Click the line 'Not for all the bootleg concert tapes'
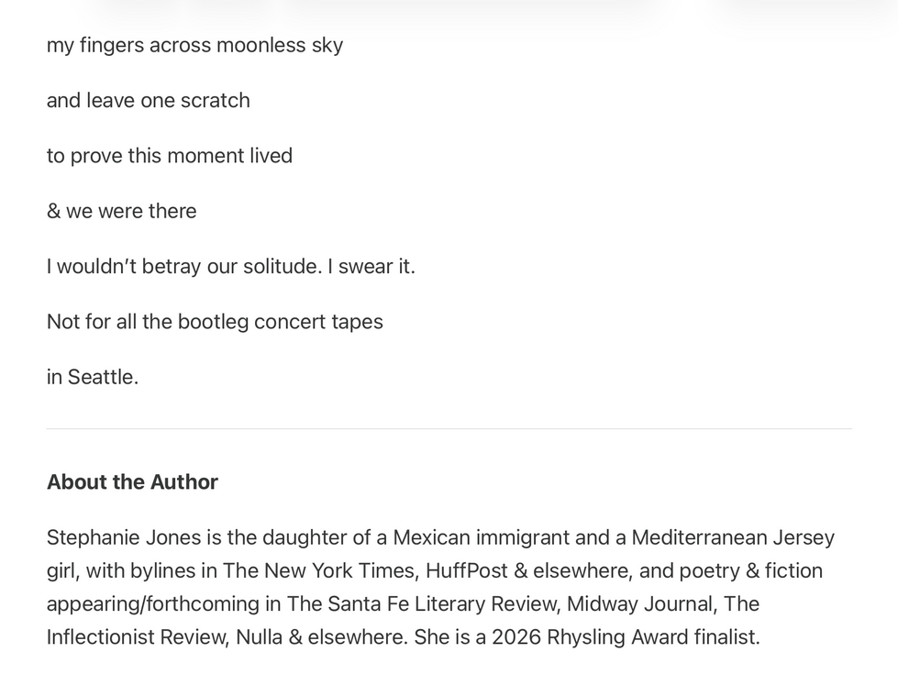The height and width of the screenshot is (685, 898). point(215,322)
